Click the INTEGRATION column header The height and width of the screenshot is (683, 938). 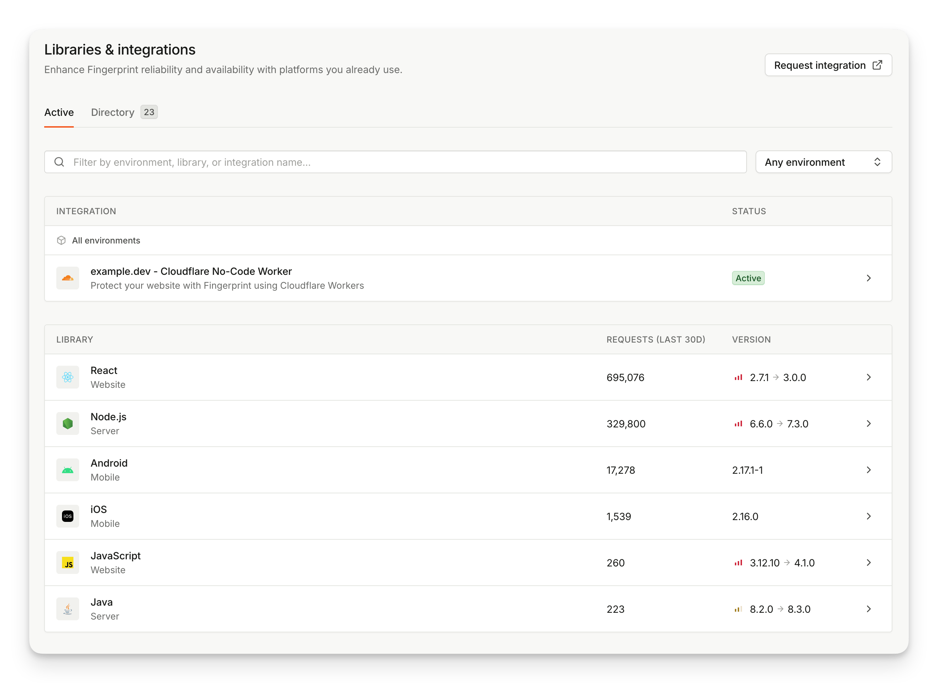click(x=86, y=211)
